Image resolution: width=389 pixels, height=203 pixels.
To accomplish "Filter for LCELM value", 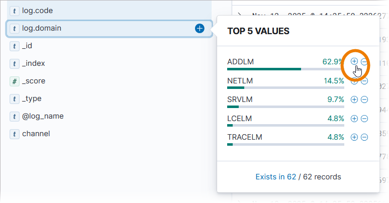I will [x=354, y=119].
